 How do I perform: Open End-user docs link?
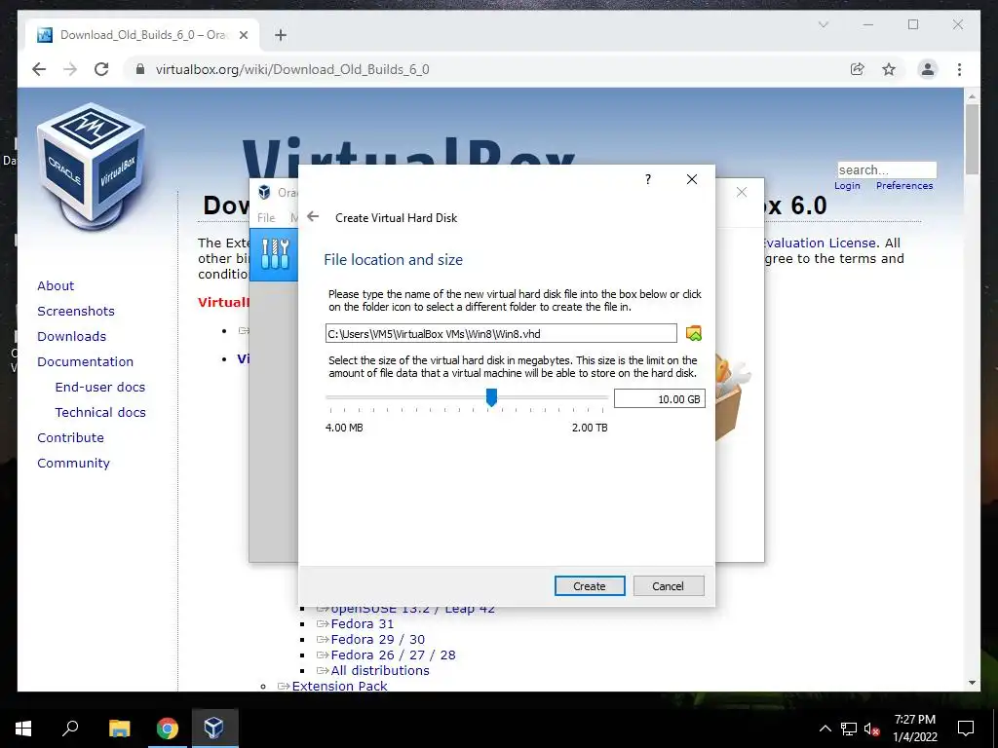click(x=100, y=387)
